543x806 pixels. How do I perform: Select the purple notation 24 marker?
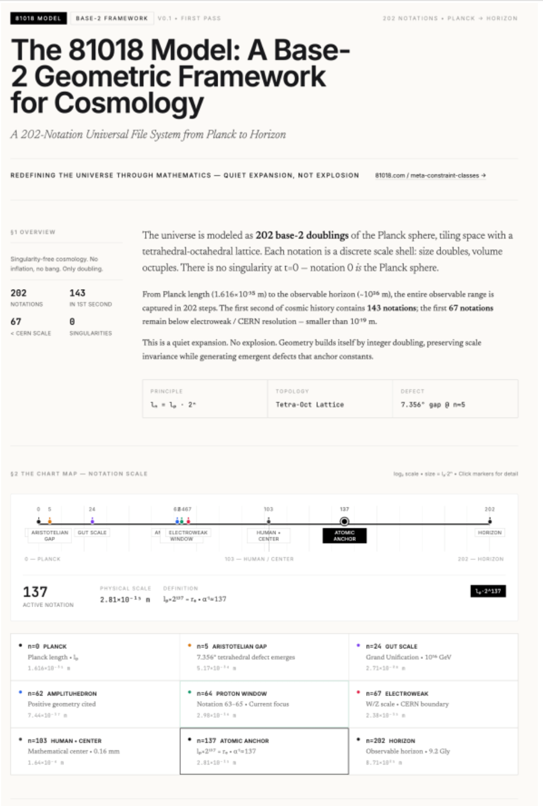pos(92,521)
